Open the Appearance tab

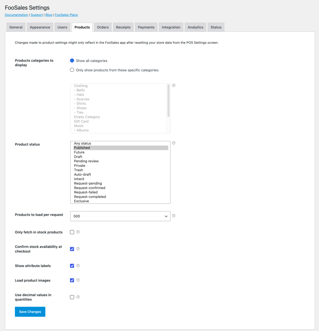coord(40,27)
